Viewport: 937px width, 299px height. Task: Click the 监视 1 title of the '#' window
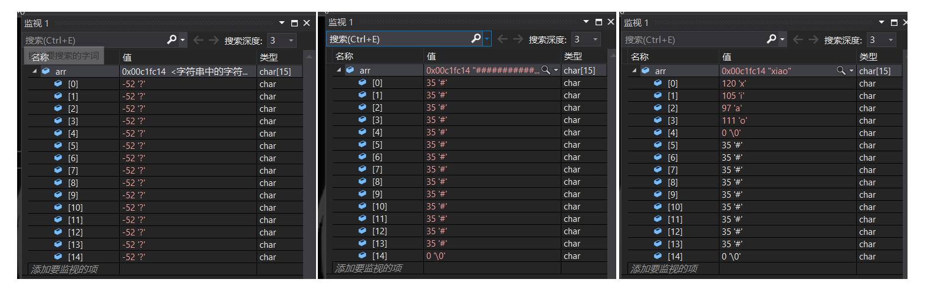(341, 22)
